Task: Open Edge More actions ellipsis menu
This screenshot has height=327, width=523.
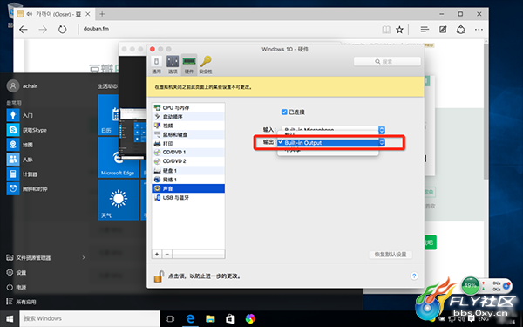Action: click(x=479, y=30)
